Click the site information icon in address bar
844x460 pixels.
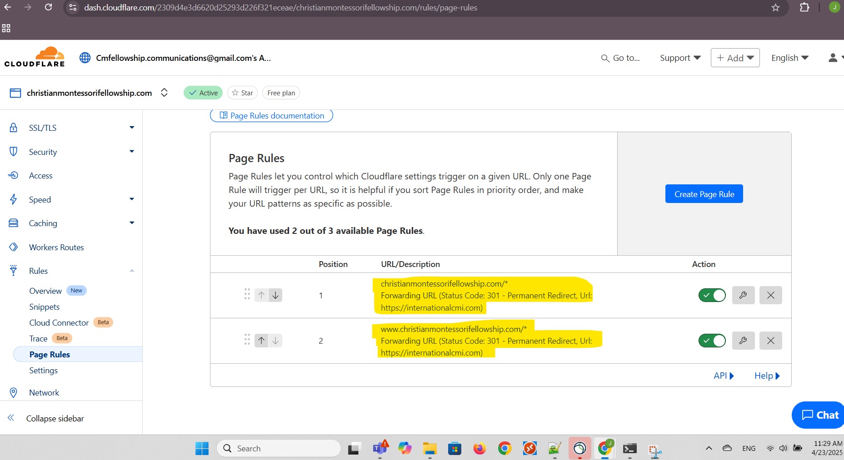[x=73, y=7]
